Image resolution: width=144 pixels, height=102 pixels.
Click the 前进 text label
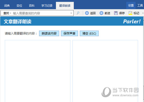click(x=107, y=13)
